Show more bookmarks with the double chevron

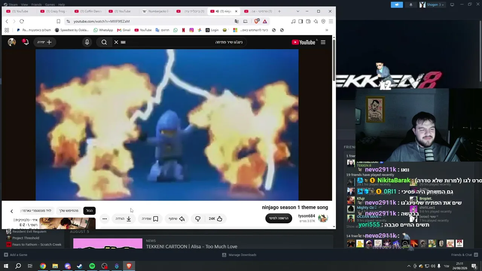click(326, 30)
